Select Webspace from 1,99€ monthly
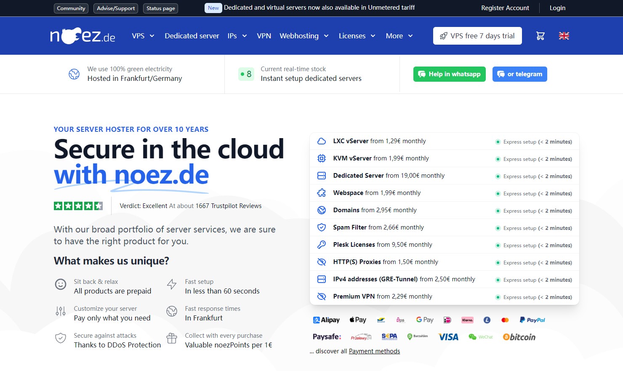Screen dimensions: 623x371 [x=377, y=193]
